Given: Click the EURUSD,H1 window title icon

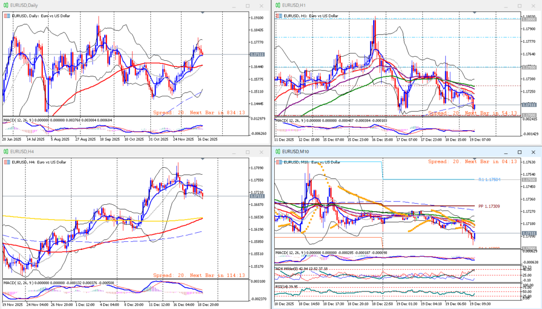Looking at the screenshot, I should (x=277, y=5).
